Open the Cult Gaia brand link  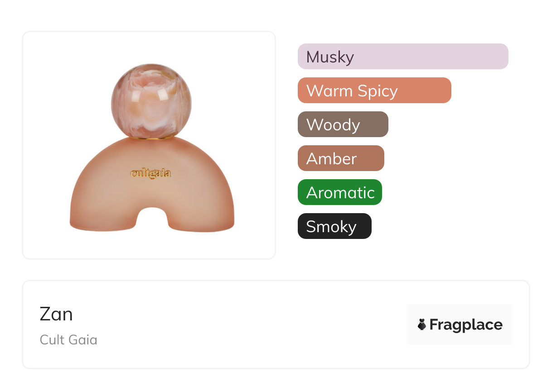tap(68, 340)
